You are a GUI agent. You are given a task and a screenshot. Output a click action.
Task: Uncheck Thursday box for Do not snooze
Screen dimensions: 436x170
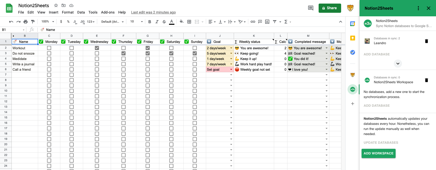click(x=124, y=53)
